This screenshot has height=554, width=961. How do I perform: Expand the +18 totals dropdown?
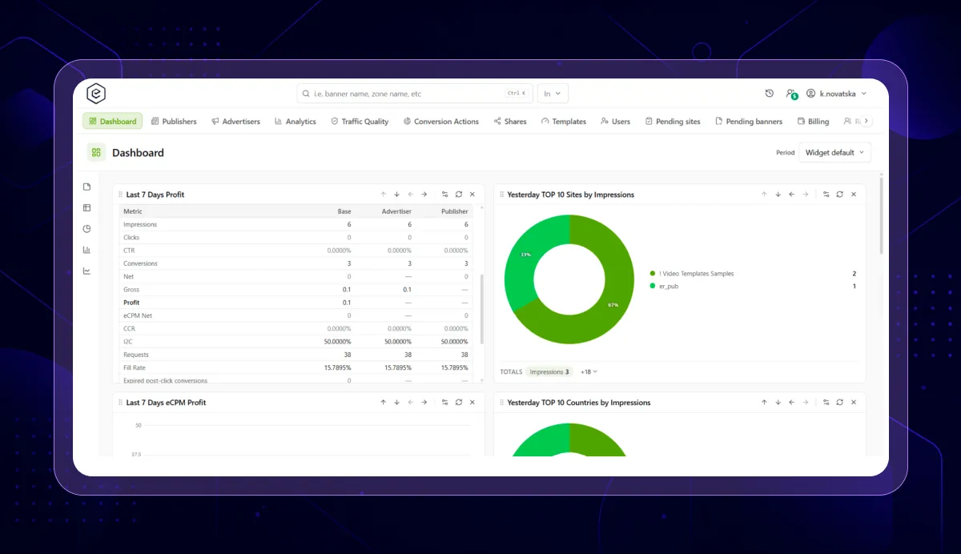click(589, 371)
